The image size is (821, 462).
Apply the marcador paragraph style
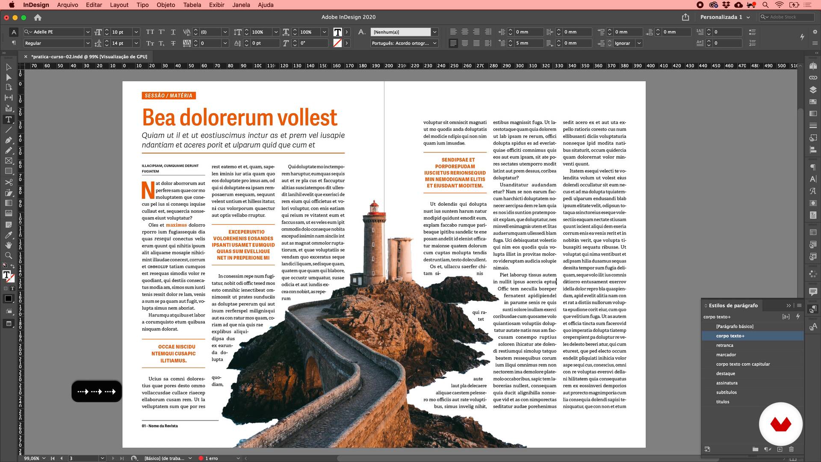[x=753, y=355]
